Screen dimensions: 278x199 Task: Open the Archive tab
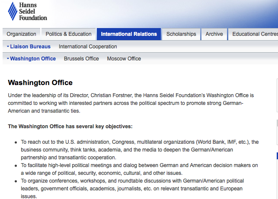[x=214, y=34]
